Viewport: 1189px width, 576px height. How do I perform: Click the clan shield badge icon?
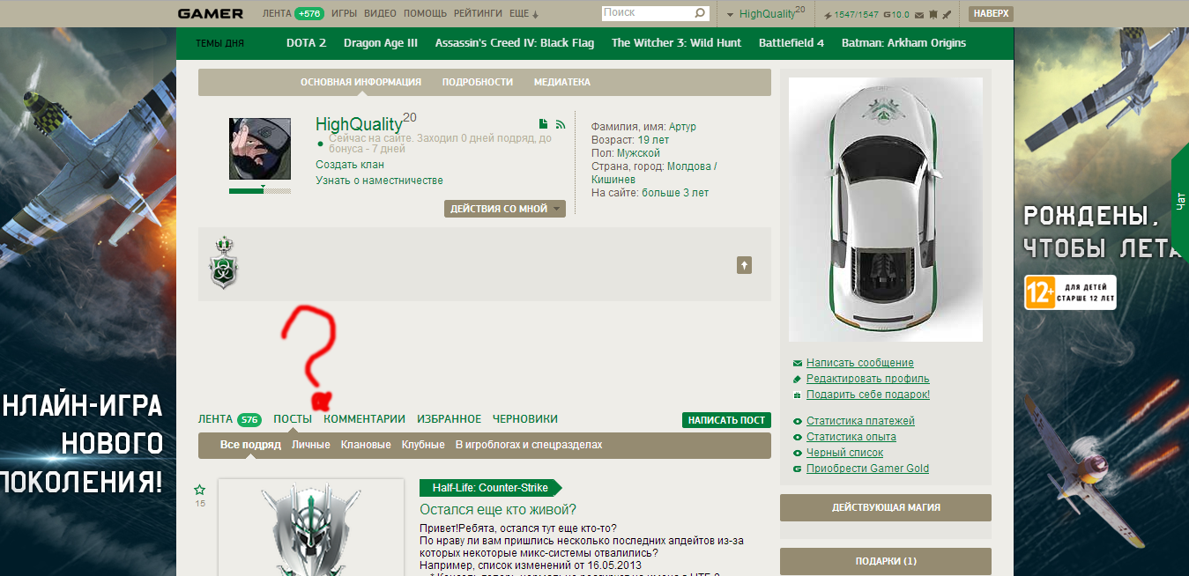(223, 262)
